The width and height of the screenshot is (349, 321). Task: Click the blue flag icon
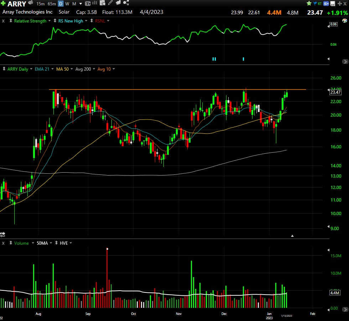(315, 3)
